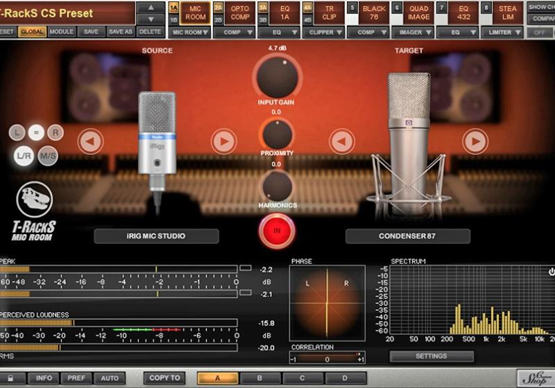Click the Input Gain knob
The height and width of the screenshot is (388, 555).
pos(277,75)
